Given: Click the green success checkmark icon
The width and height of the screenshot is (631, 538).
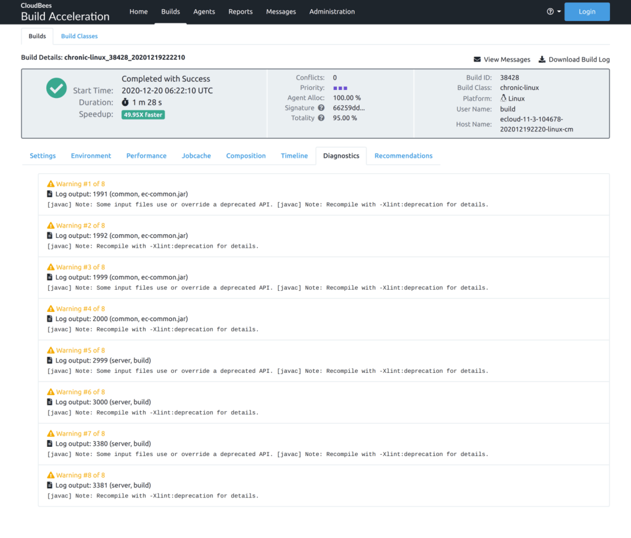Looking at the screenshot, I should click(x=56, y=88).
